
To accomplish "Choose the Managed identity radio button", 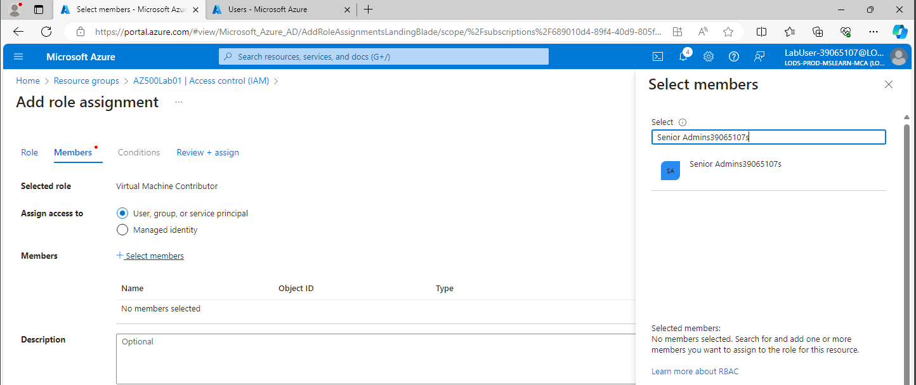I will [x=123, y=230].
